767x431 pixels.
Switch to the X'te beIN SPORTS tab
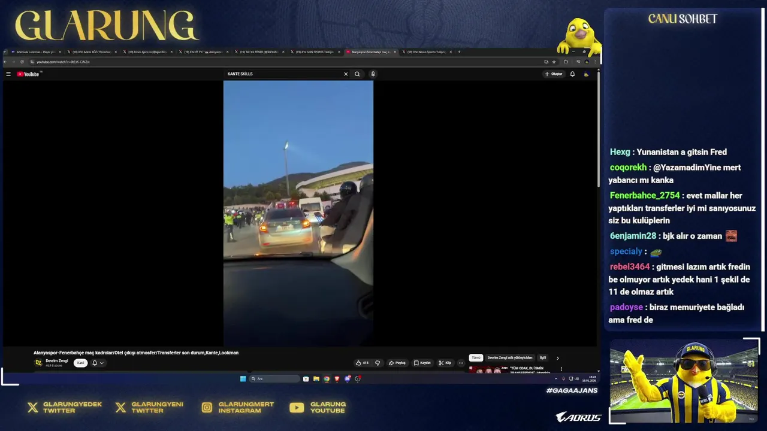pyautogui.click(x=315, y=52)
